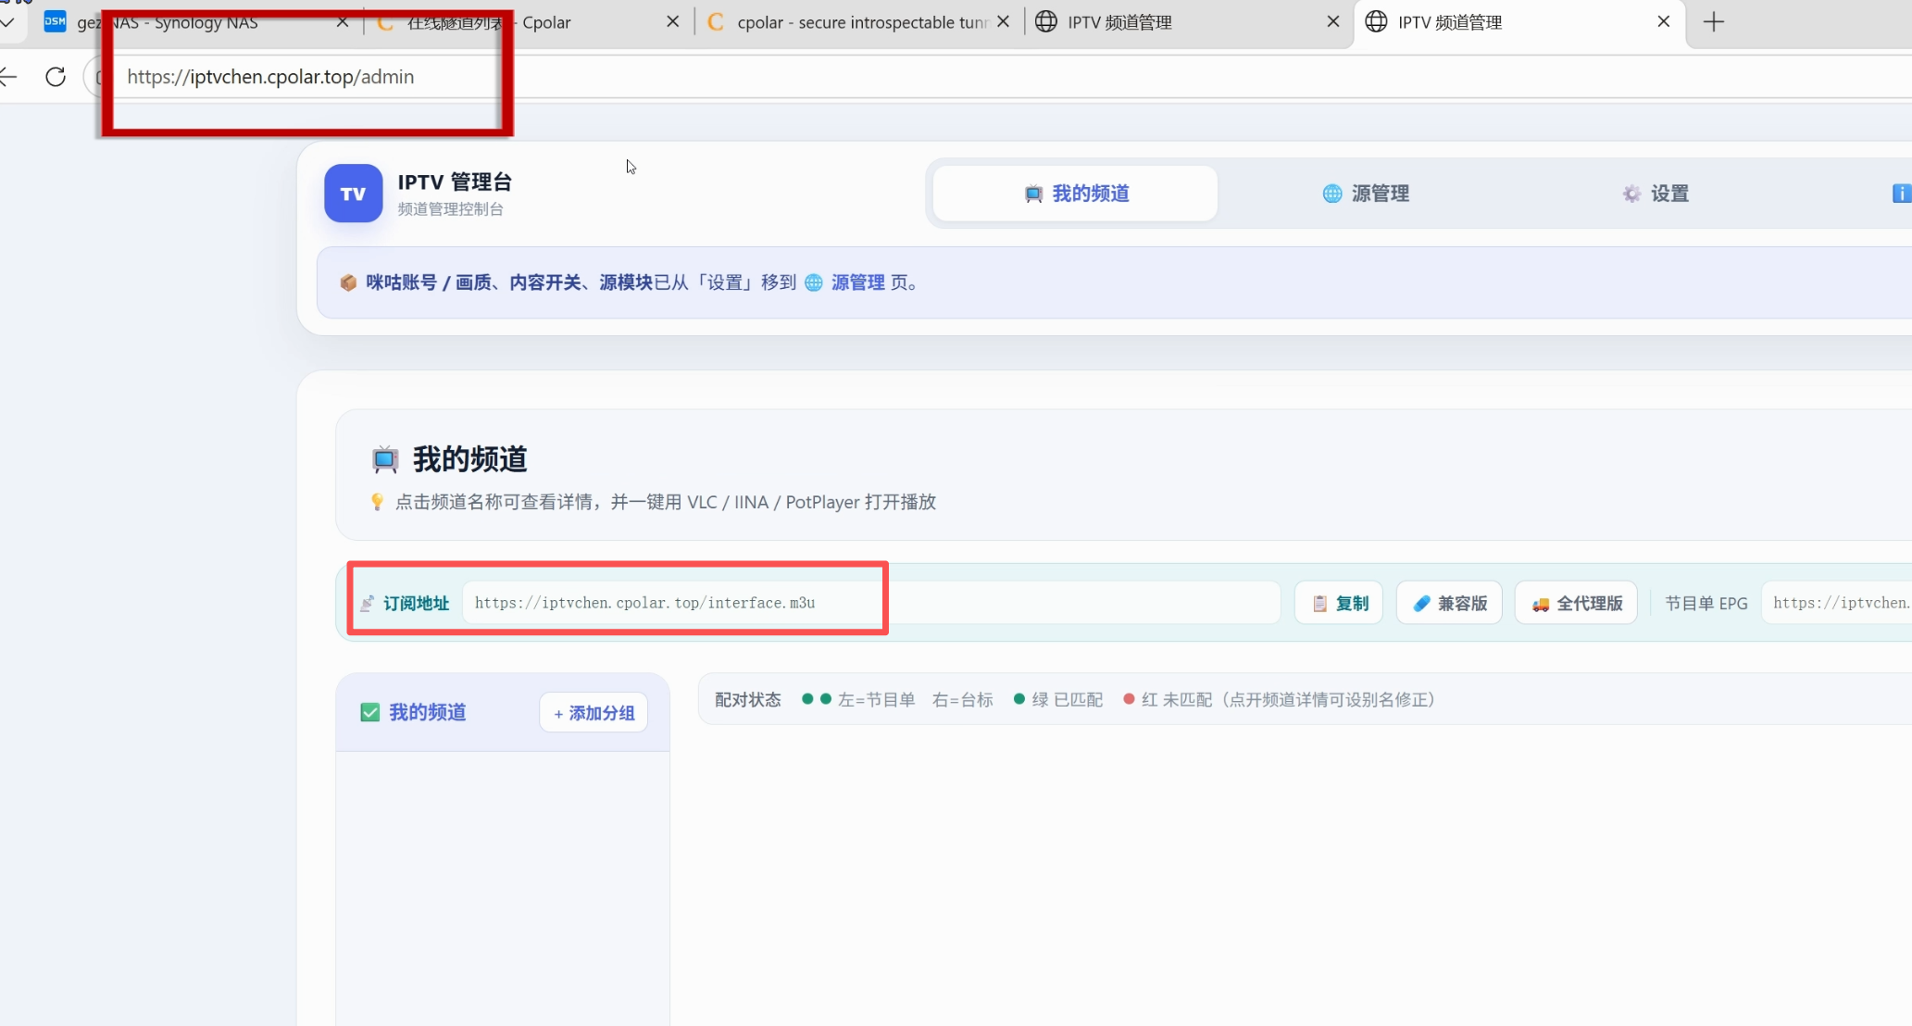Click the blue info icon at header edge

1901,194
